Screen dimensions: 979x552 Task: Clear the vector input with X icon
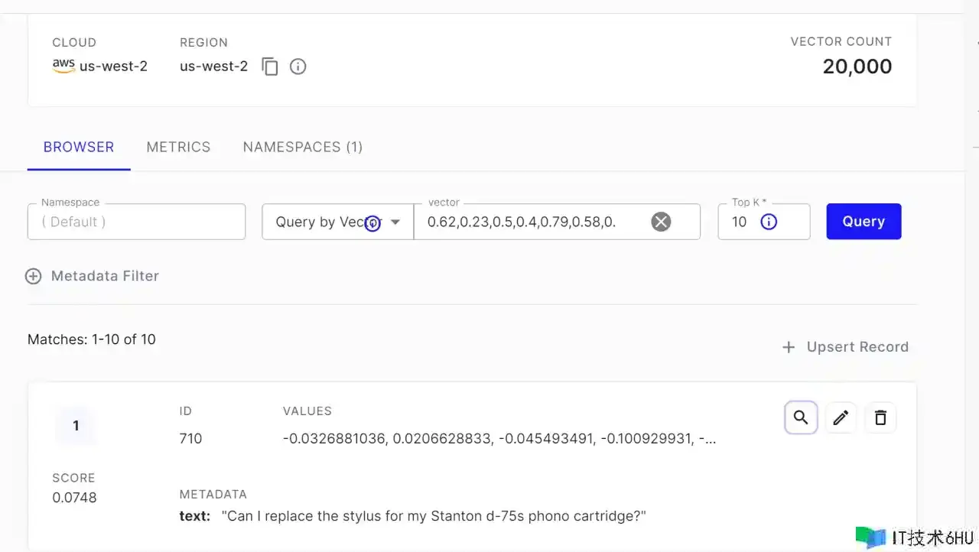tap(661, 222)
